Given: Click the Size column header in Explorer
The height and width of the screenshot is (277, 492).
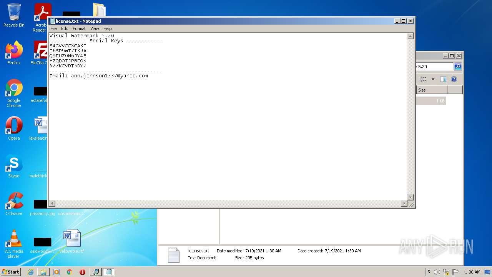Looking at the screenshot, I should tap(432, 90).
